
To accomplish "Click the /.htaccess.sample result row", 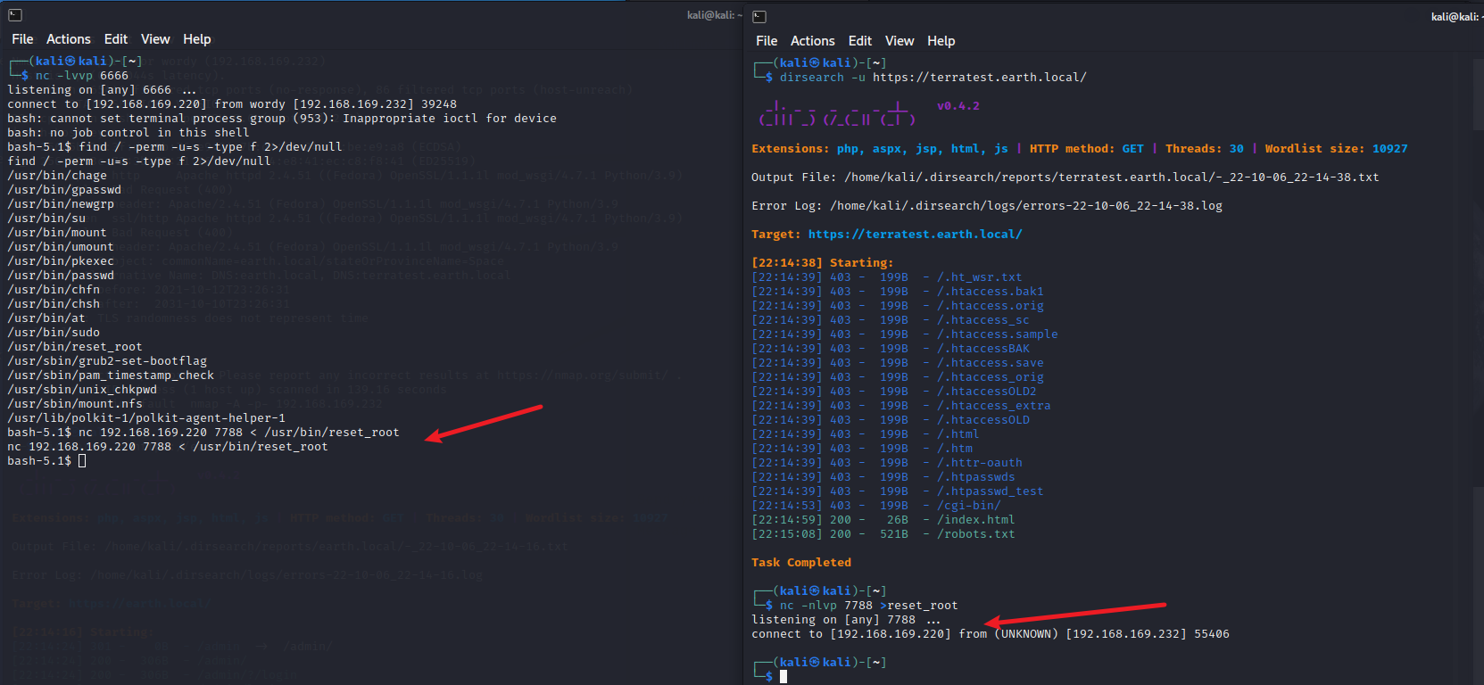I will pos(905,334).
